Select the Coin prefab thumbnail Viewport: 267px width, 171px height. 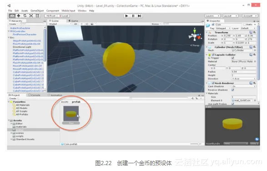71,113
